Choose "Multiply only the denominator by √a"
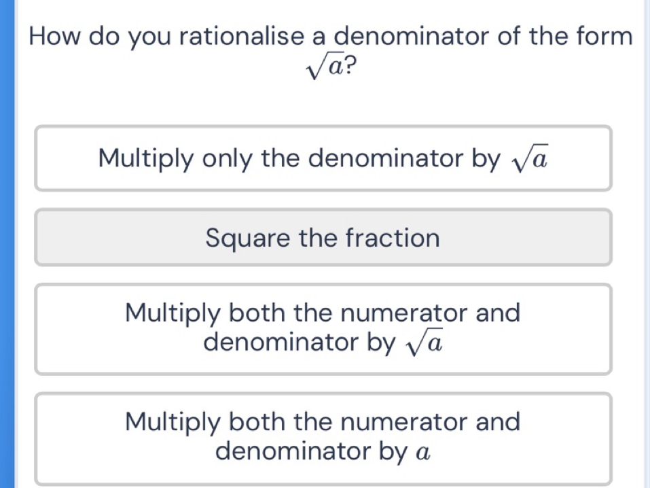This screenshot has width=650, height=488. pos(323,158)
